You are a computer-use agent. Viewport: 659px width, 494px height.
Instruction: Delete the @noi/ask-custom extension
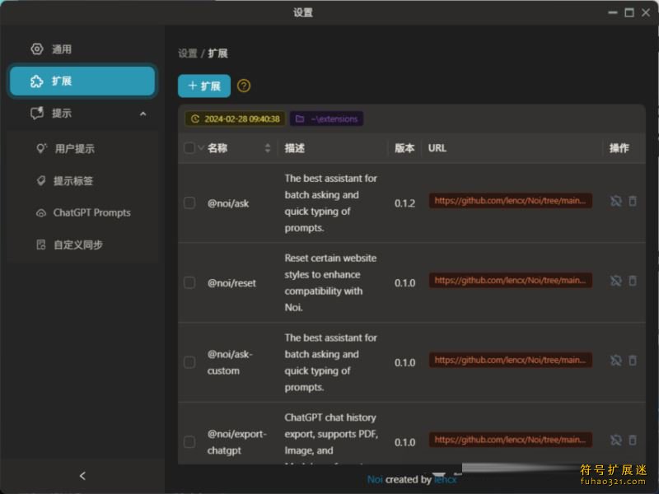pos(633,361)
